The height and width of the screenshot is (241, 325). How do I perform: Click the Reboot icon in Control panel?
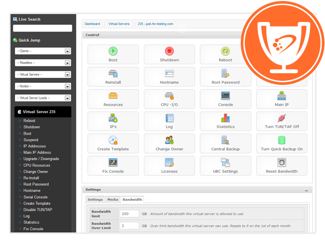tap(225, 51)
